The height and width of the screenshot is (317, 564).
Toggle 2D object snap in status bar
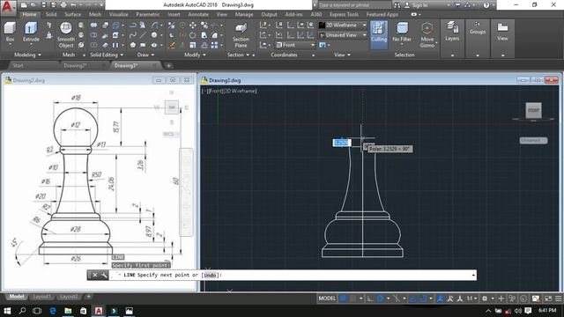coord(423,299)
